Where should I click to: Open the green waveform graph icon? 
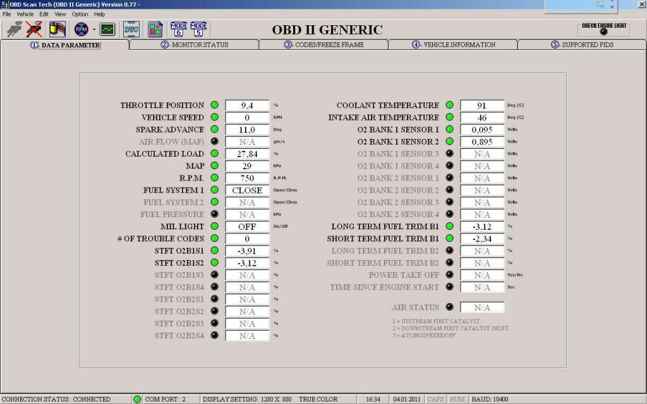(x=107, y=29)
